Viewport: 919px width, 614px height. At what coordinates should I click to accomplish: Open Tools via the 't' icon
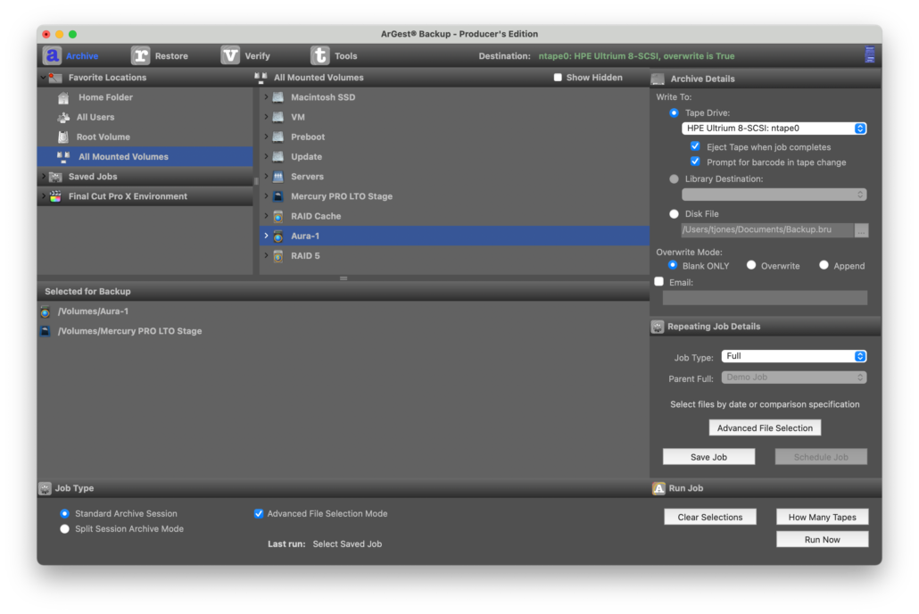(x=319, y=56)
